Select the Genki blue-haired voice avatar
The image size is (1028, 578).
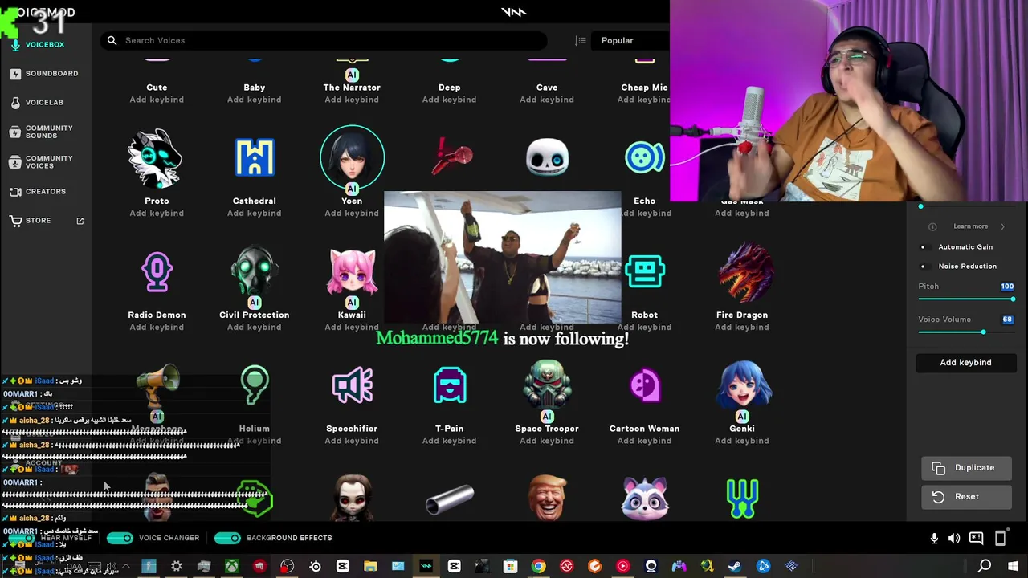[x=742, y=385]
